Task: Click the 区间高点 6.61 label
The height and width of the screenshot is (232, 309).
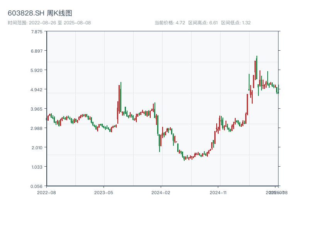Action: tap(203, 23)
